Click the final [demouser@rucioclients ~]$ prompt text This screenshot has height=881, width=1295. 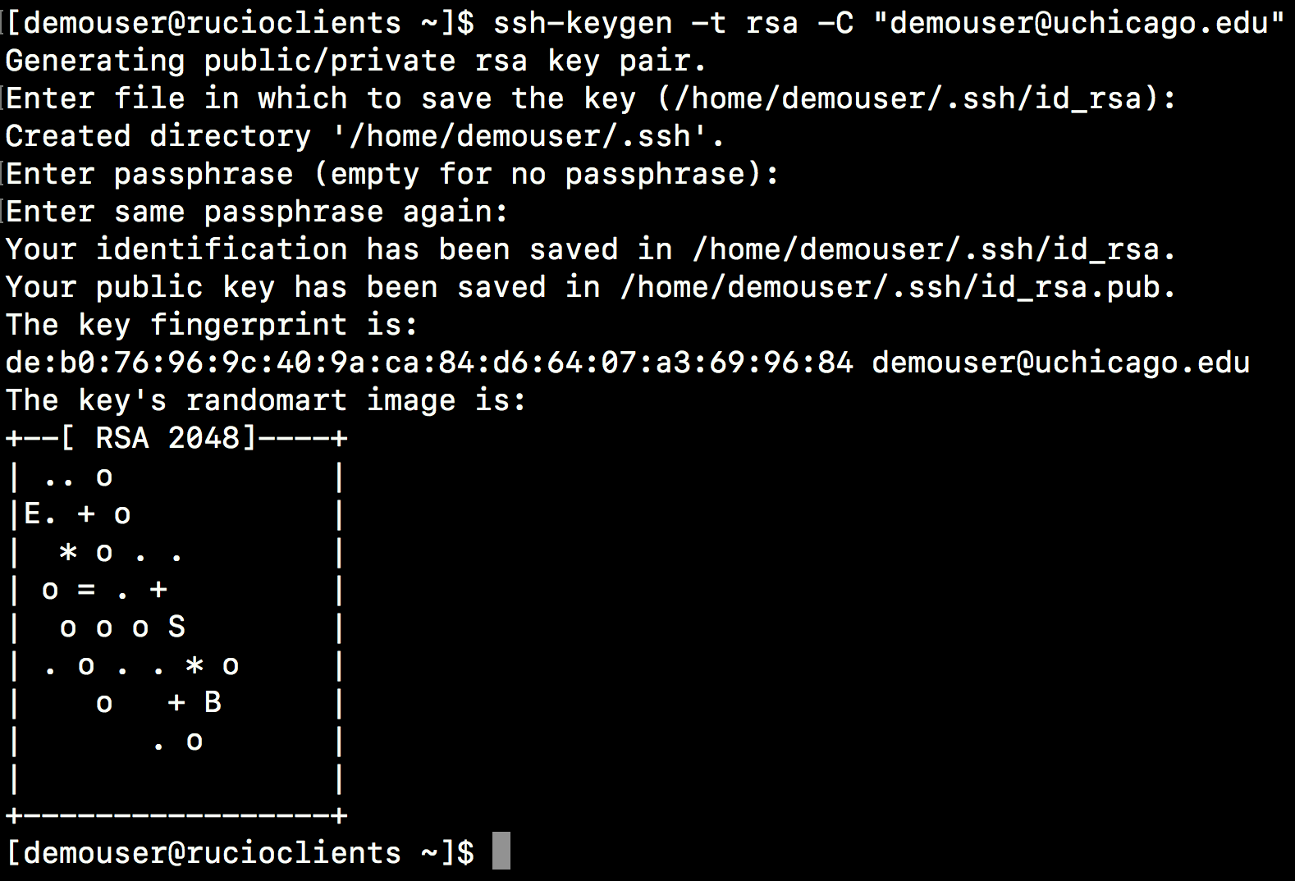click(x=240, y=853)
